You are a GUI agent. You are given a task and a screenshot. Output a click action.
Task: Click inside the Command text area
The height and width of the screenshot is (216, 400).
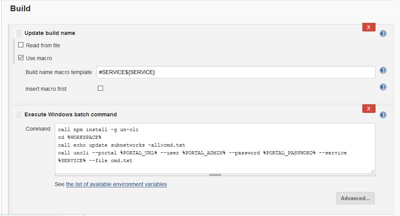[215, 148]
